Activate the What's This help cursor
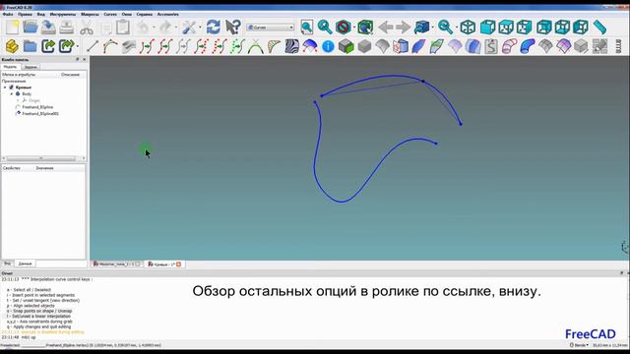The width and height of the screenshot is (630, 354). (232, 28)
